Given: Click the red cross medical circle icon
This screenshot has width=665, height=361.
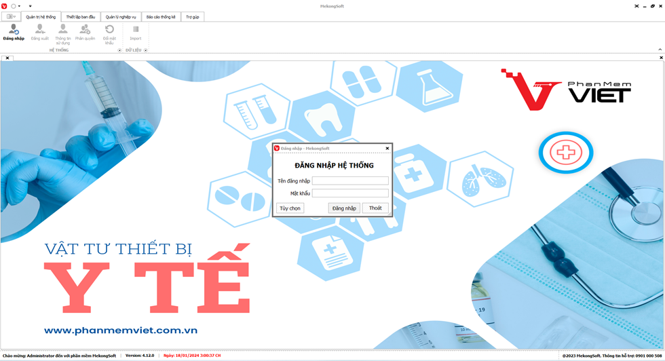Looking at the screenshot, I should [566, 152].
